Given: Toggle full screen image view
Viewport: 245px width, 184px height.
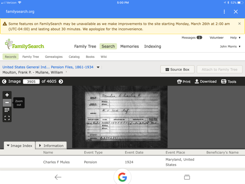Looking at the screenshot, I should click(7, 118).
